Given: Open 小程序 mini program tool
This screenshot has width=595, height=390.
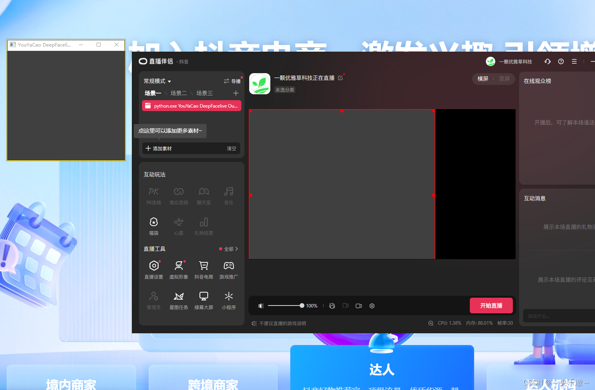Looking at the screenshot, I should coord(229,300).
